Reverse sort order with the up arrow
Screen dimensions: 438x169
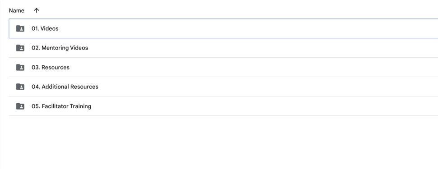click(36, 11)
